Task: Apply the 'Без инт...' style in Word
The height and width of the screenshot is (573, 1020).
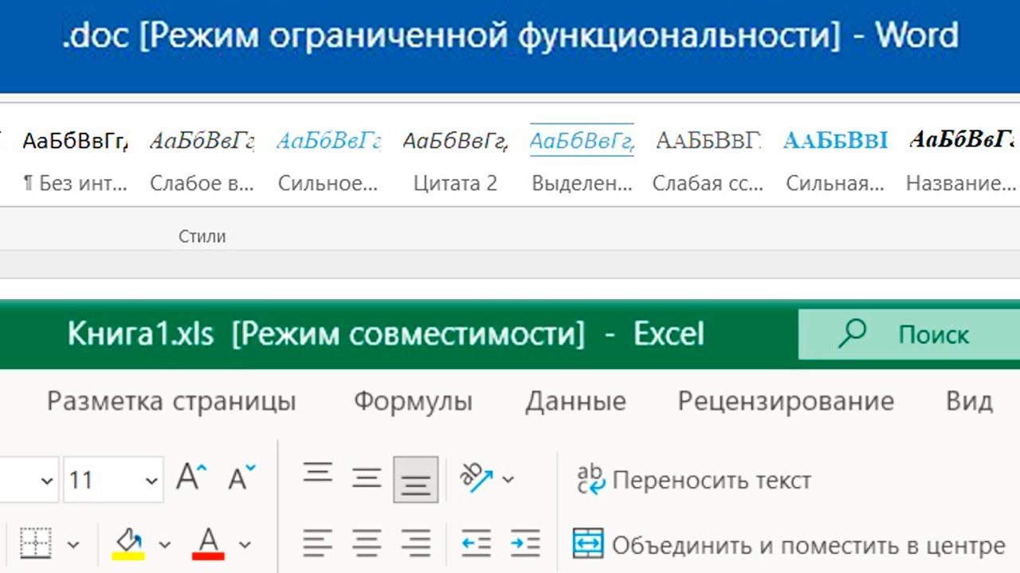Action: tap(75, 162)
